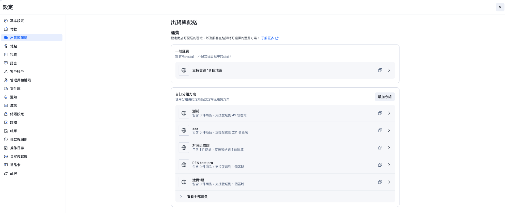Expand 查看全部運費 chevron

tap(181, 197)
